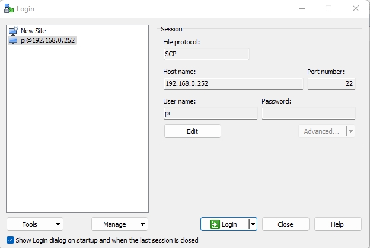370x248 pixels.
Task: Click the File protocol SCP field
Action: point(206,54)
